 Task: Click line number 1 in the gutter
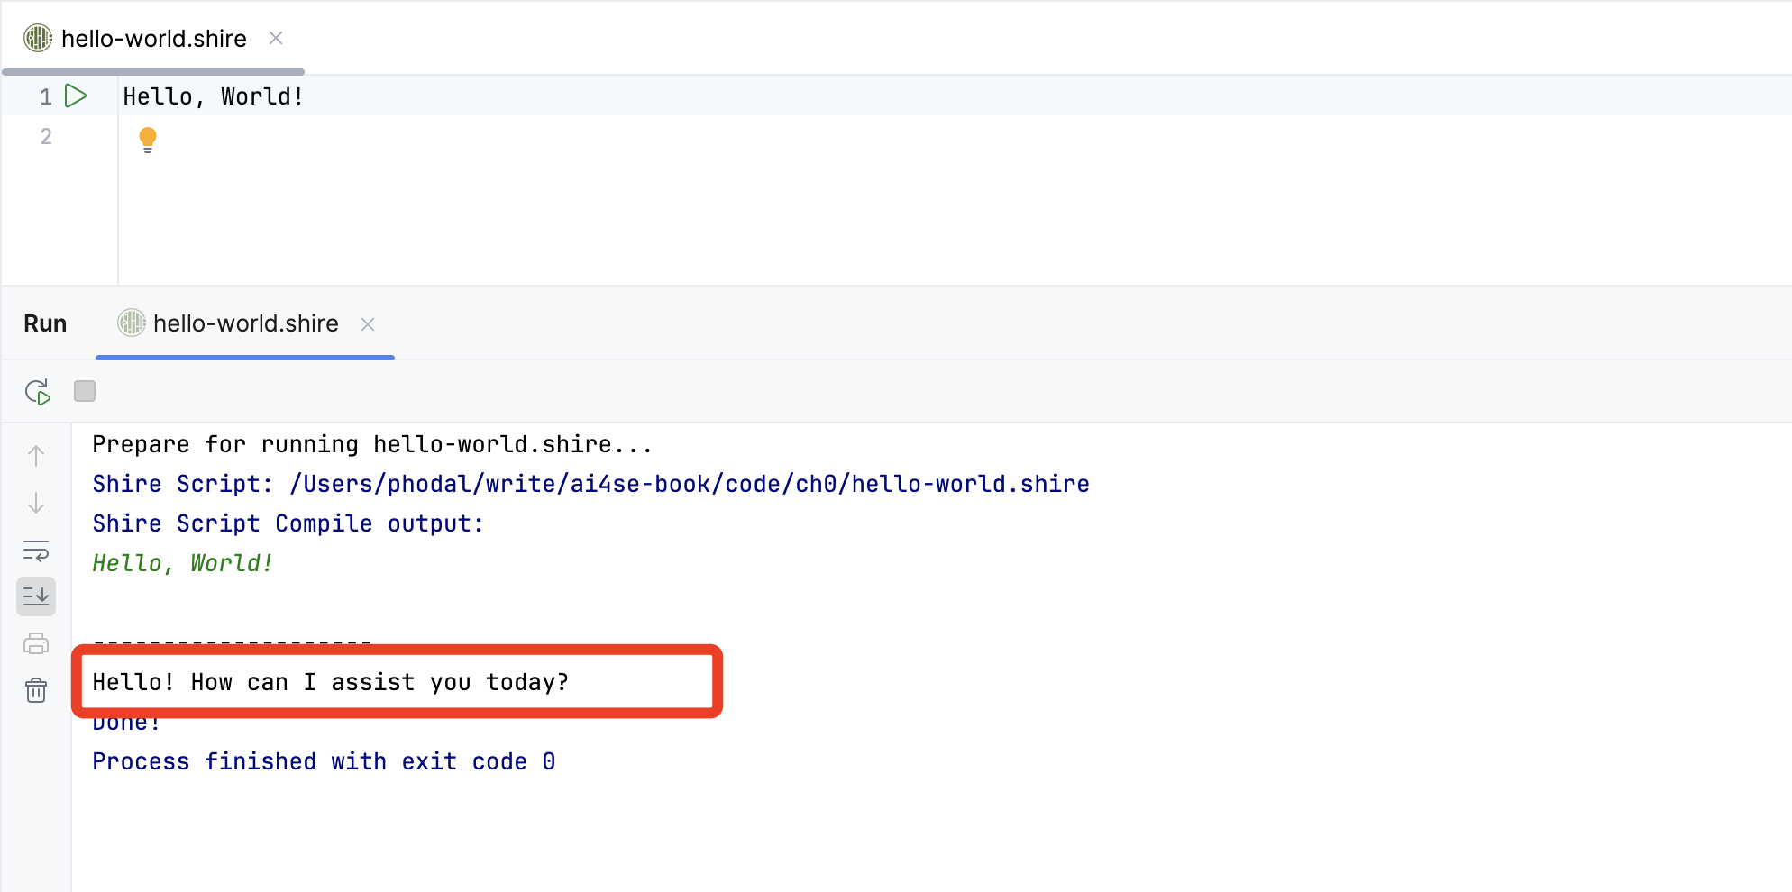pos(46,96)
